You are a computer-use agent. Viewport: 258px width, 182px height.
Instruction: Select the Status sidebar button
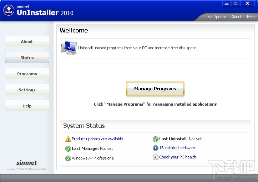27,57
